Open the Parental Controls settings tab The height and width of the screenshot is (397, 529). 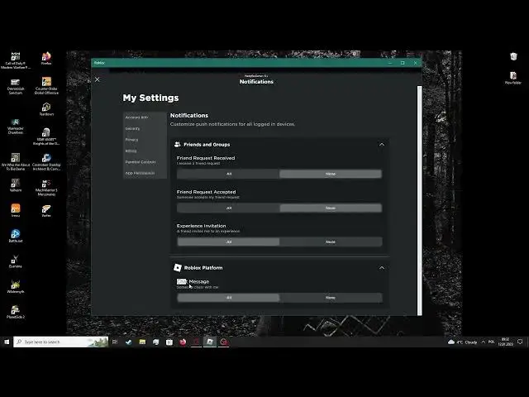tap(145, 162)
